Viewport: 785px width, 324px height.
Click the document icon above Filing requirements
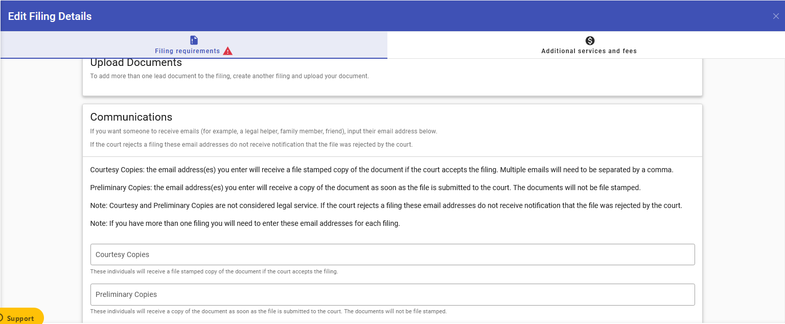coord(193,39)
